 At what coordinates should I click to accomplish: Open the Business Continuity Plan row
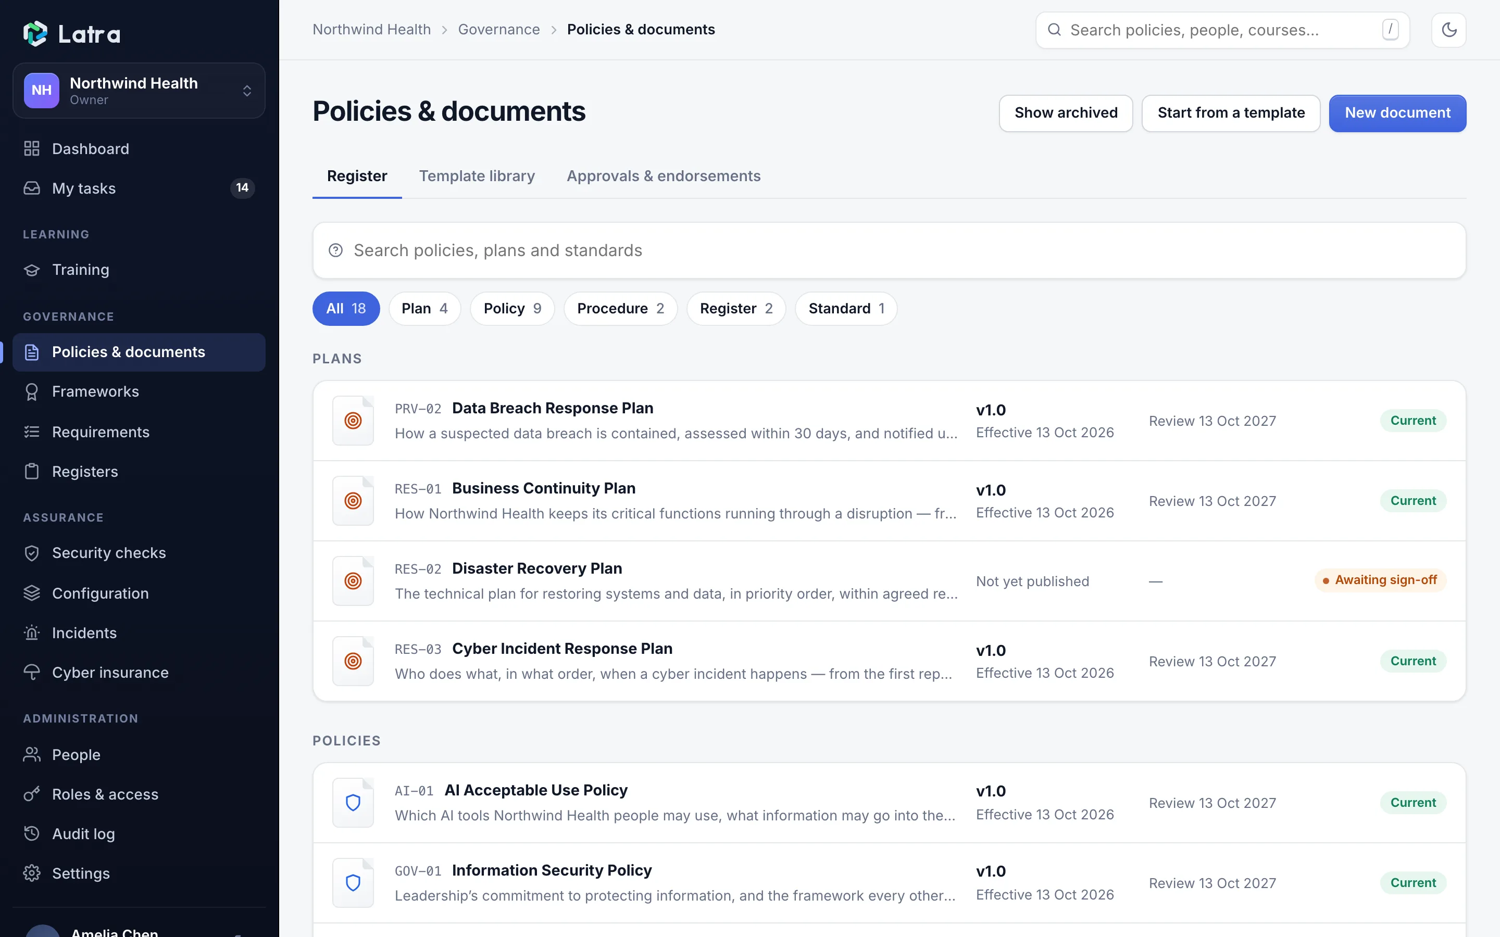pos(889,501)
